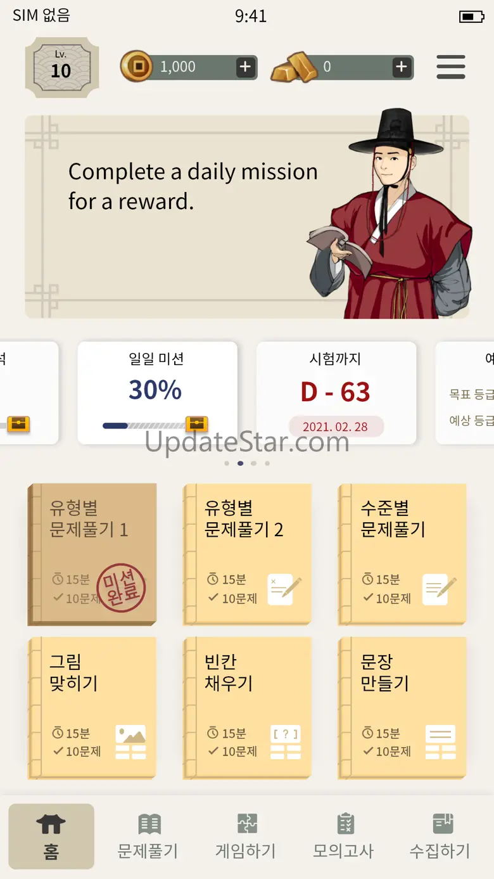
Task: Tap the treasure chest on 일일 미션 progress
Action: coord(197,424)
